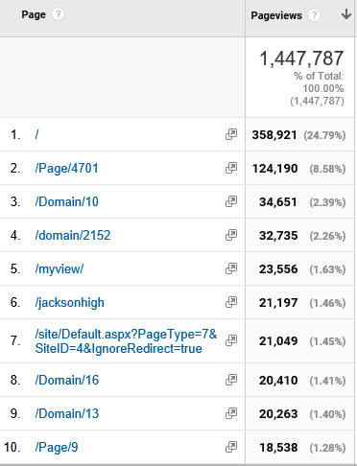Open the external link icon for /myview/
357x466 pixels.
[231, 268]
